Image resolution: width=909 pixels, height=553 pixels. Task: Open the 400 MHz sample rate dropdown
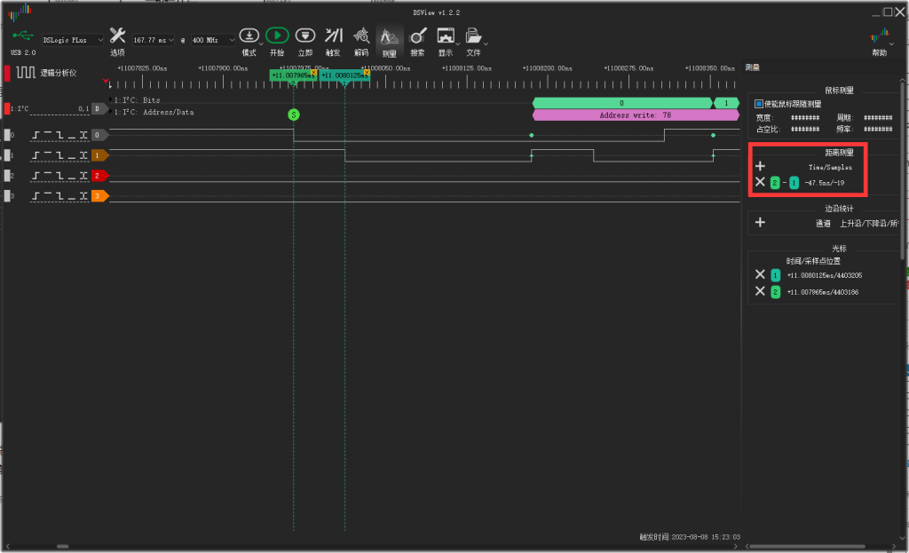[214, 40]
